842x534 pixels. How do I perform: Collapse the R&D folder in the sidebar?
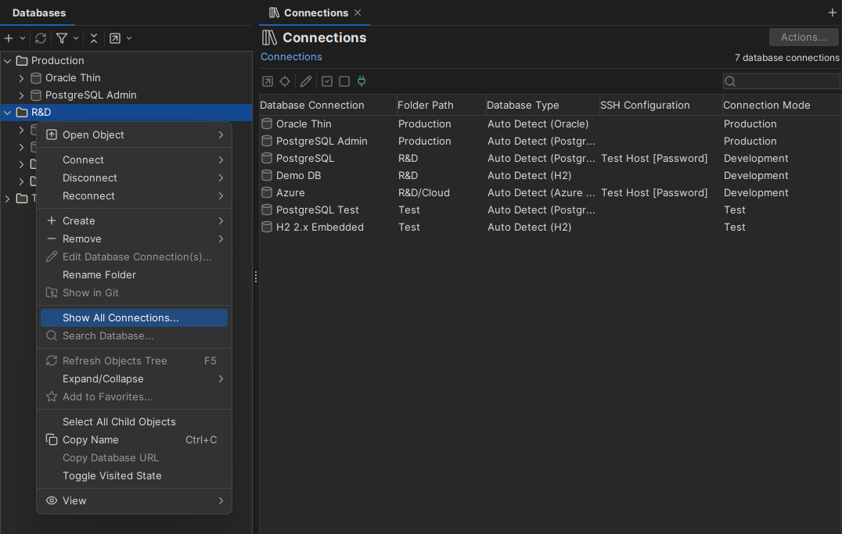coord(7,112)
